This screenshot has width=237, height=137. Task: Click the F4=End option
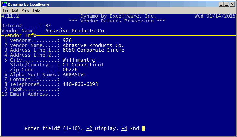click(130, 128)
